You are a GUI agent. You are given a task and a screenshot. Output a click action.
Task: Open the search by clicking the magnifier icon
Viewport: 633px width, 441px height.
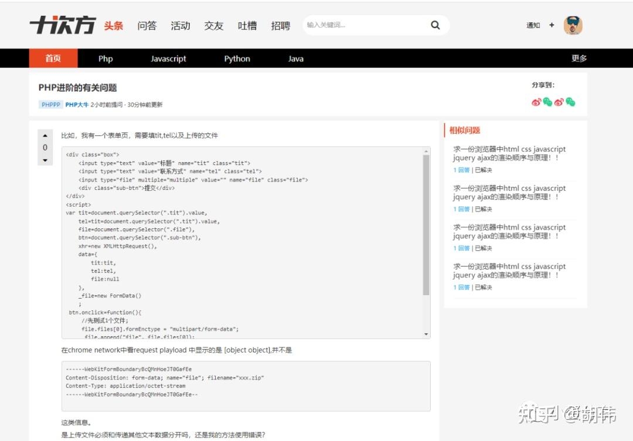[435, 25]
